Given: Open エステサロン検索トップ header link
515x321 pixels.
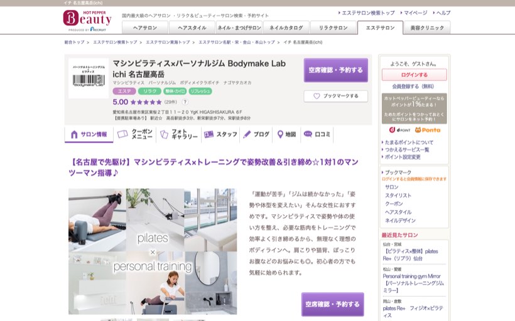Looking at the screenshot, I should coord(367,13).
